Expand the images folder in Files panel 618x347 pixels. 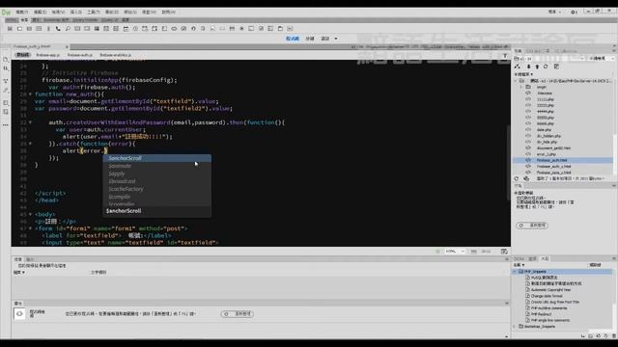521,87
